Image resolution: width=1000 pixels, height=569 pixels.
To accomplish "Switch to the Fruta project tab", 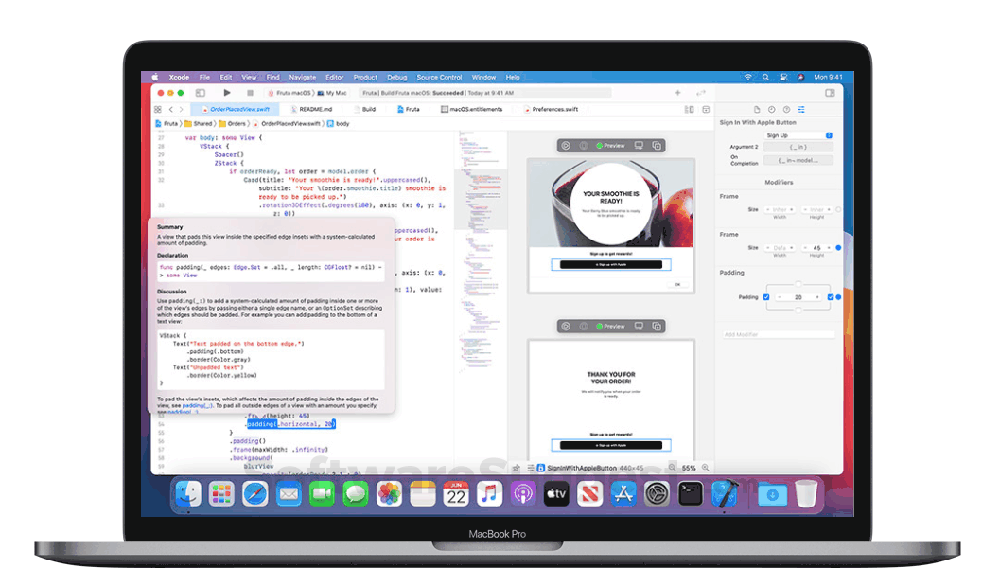I will [408, 109].
